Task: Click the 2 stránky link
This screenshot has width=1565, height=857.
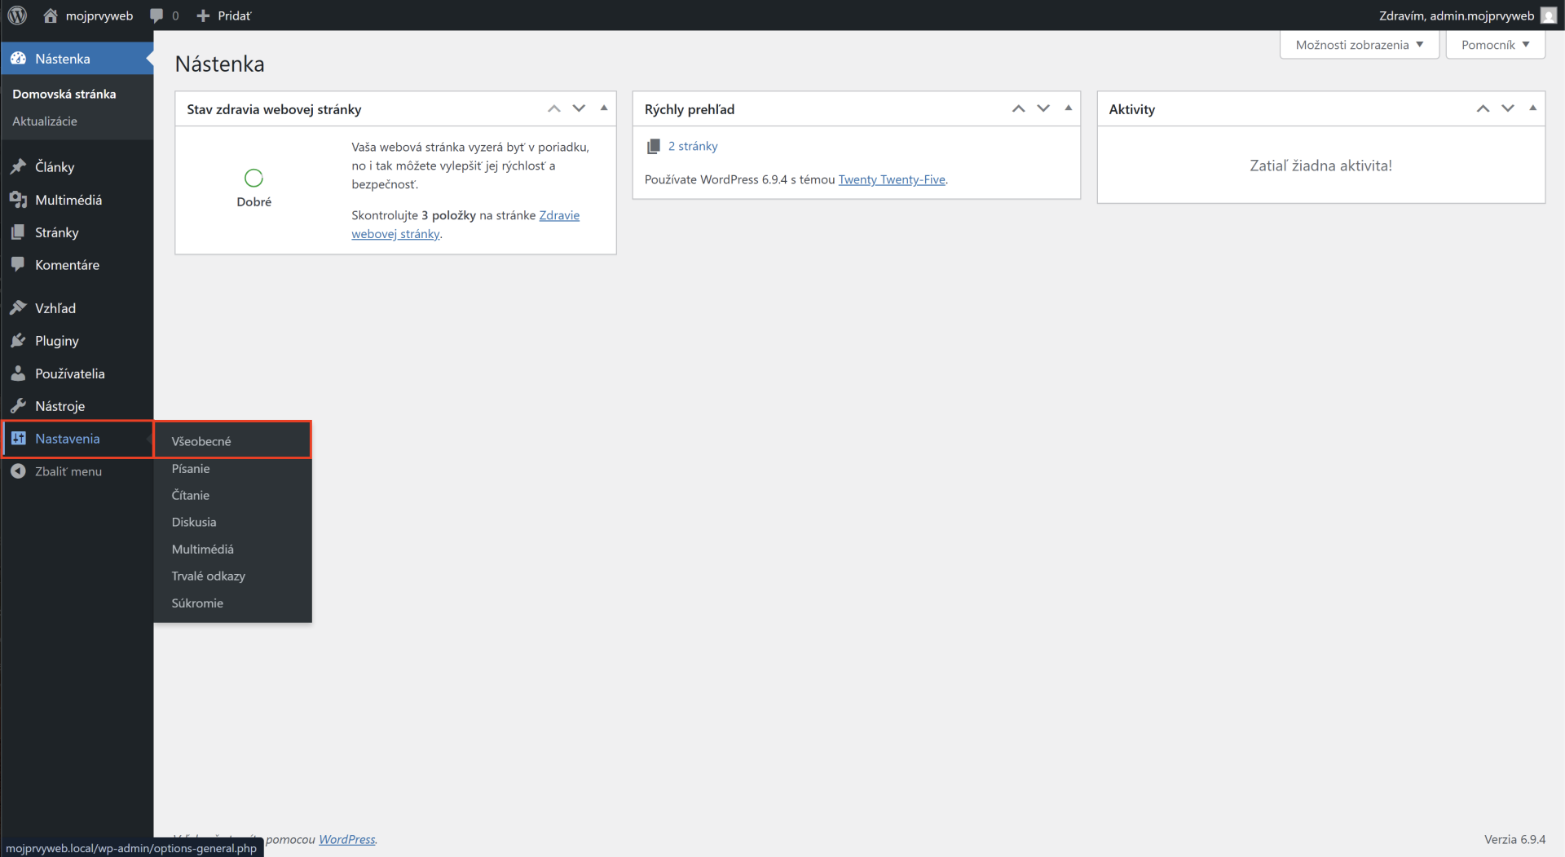Action: point(693,146)
